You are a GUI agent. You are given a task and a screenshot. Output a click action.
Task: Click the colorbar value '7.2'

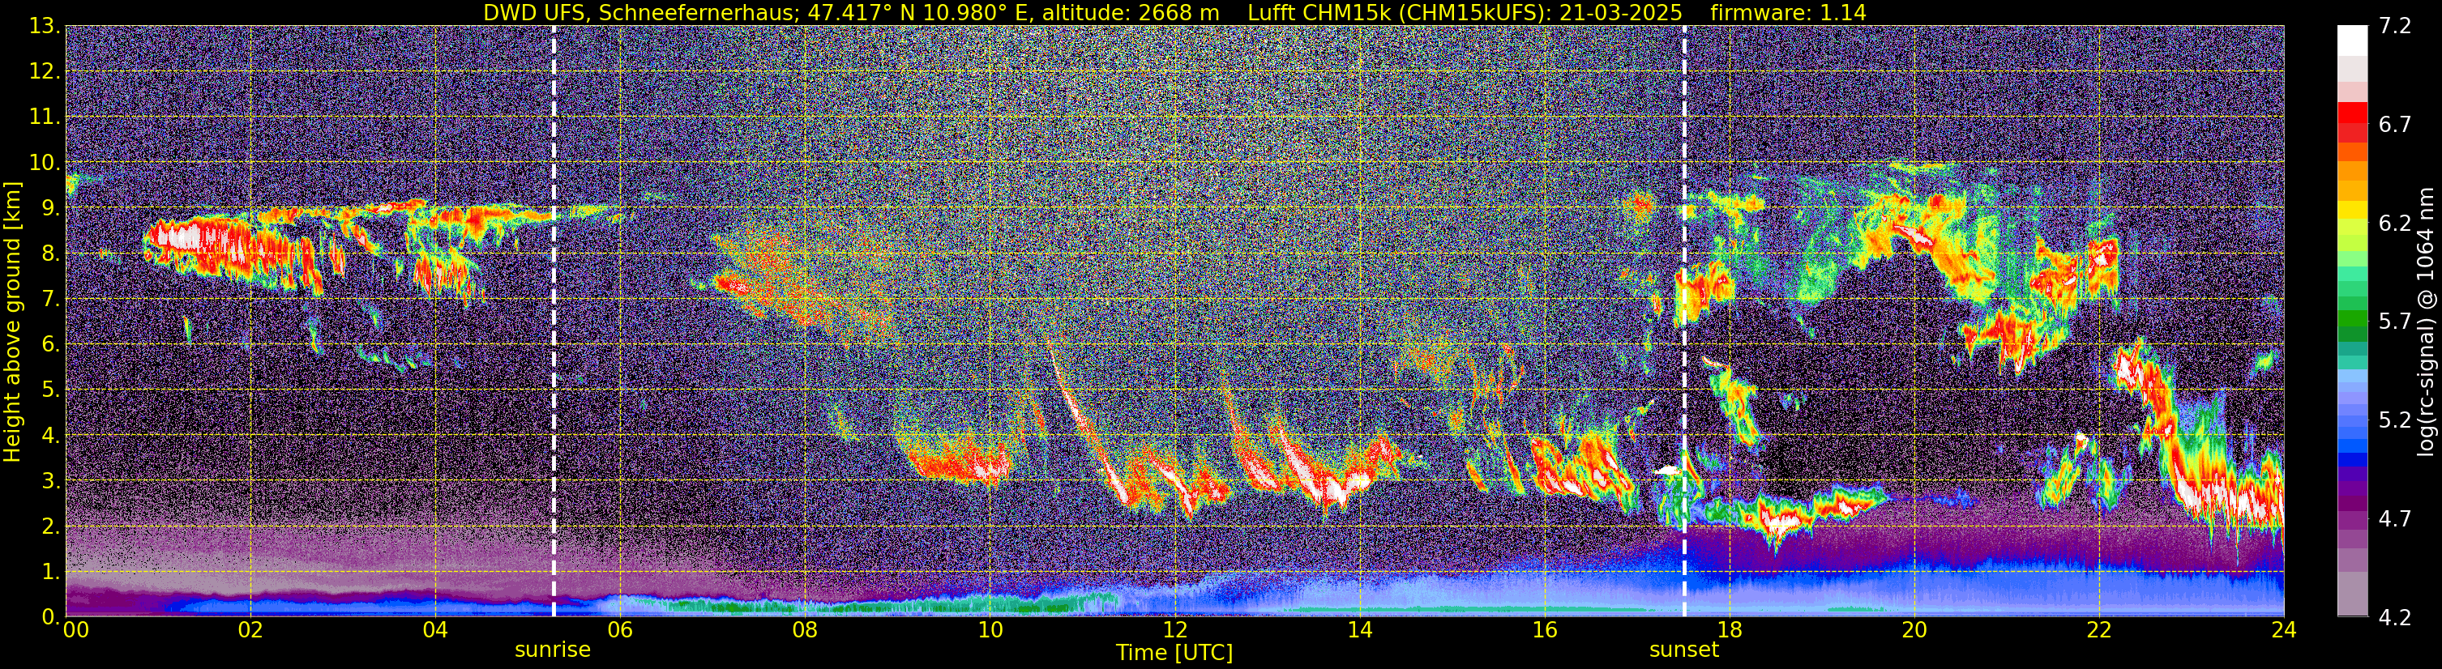tap(2395, 27)
